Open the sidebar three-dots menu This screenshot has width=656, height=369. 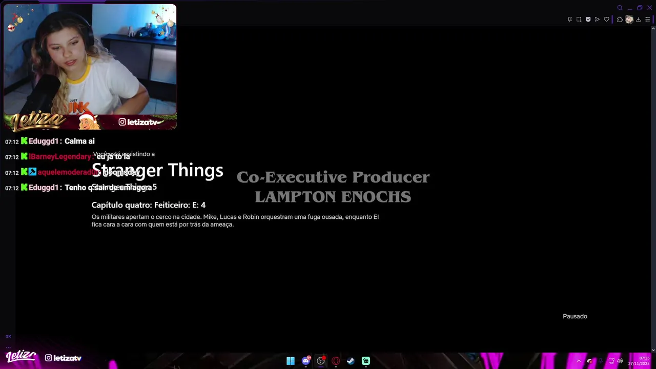[8, 347]
